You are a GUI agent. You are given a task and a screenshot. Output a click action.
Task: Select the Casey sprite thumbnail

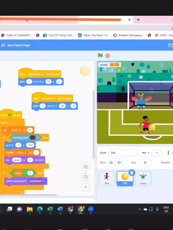[143, 179]
